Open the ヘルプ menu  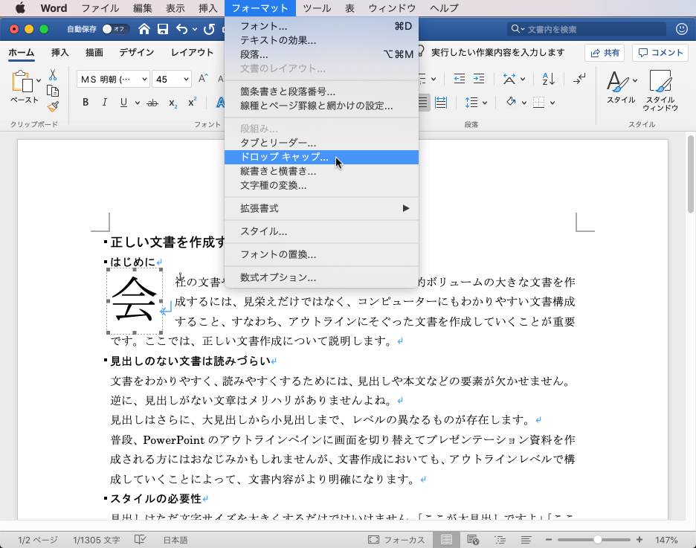click(x=444, y=8)
